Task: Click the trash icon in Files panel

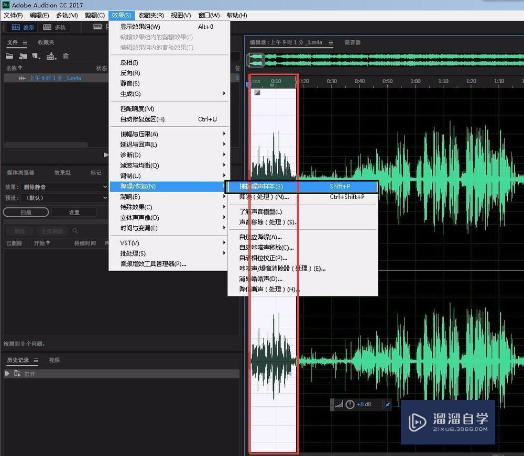Action: (x=66, y=56)
